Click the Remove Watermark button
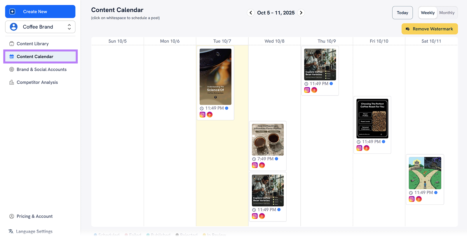The image size is (467, 237). pos(429,29)
